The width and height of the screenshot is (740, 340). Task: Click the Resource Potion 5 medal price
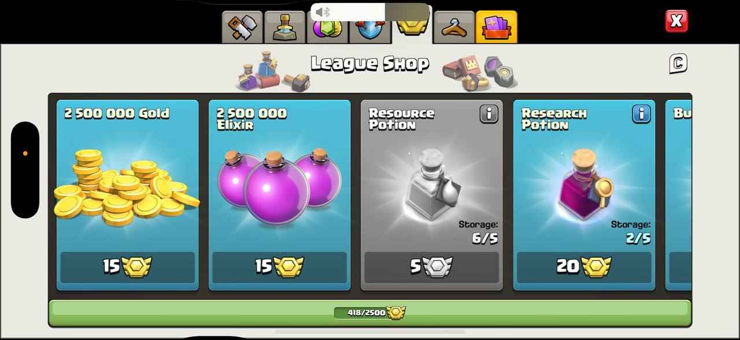[432, 267]
